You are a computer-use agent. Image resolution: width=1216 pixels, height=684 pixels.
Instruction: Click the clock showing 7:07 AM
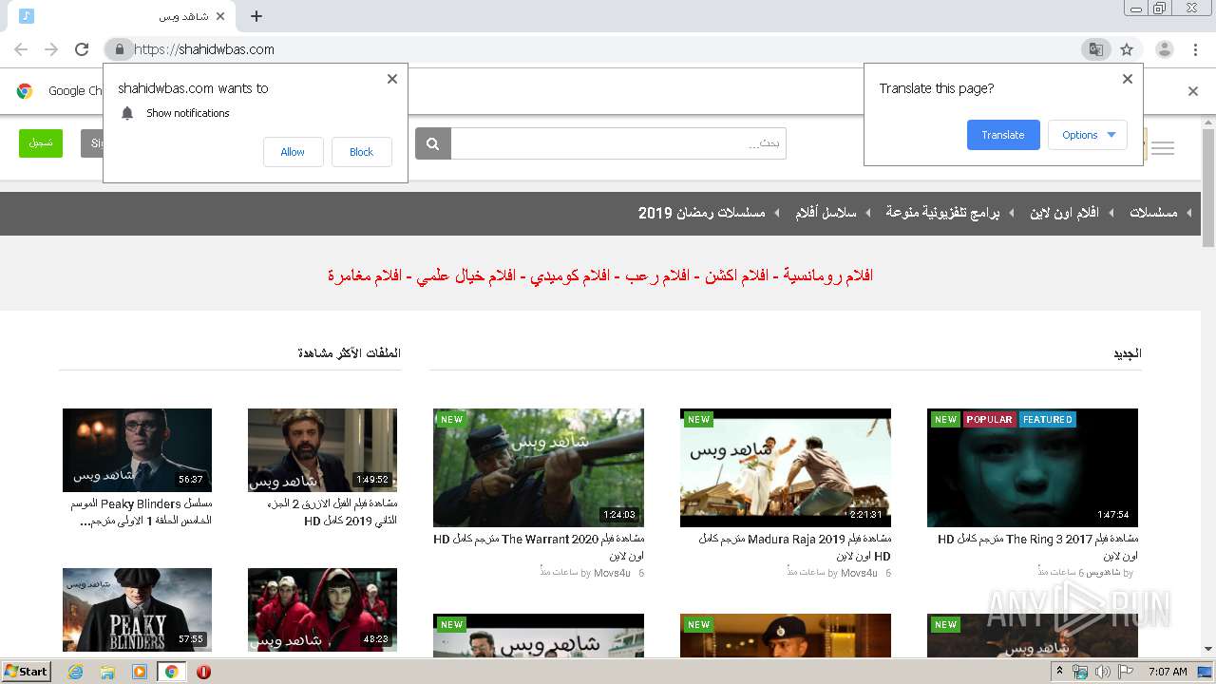(x=1168, y=672)
